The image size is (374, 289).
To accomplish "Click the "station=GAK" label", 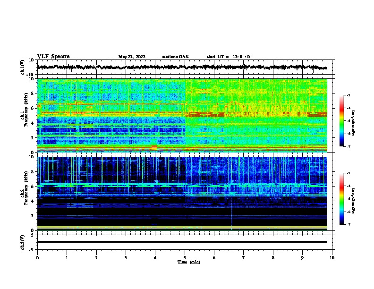I will pyautogui.click(x=176, y=57).
